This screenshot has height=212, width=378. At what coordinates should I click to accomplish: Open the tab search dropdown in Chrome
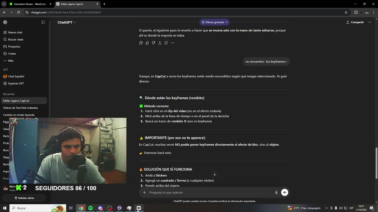click(x=4, y=4)
